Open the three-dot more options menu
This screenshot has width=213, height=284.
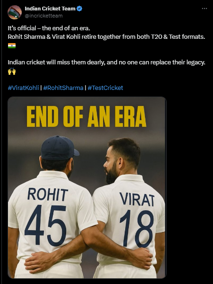[x=204, y=9]
